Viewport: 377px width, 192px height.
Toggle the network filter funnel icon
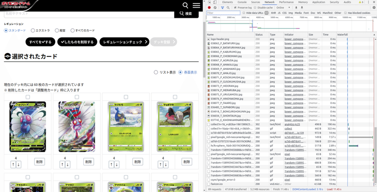[222, 8]
